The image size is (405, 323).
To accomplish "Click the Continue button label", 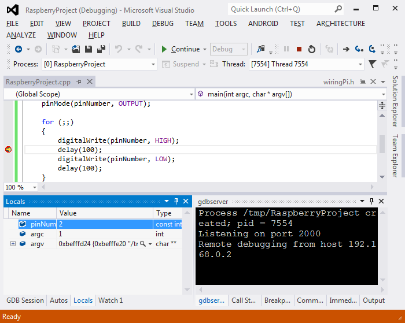I will (x=185, y=49).
